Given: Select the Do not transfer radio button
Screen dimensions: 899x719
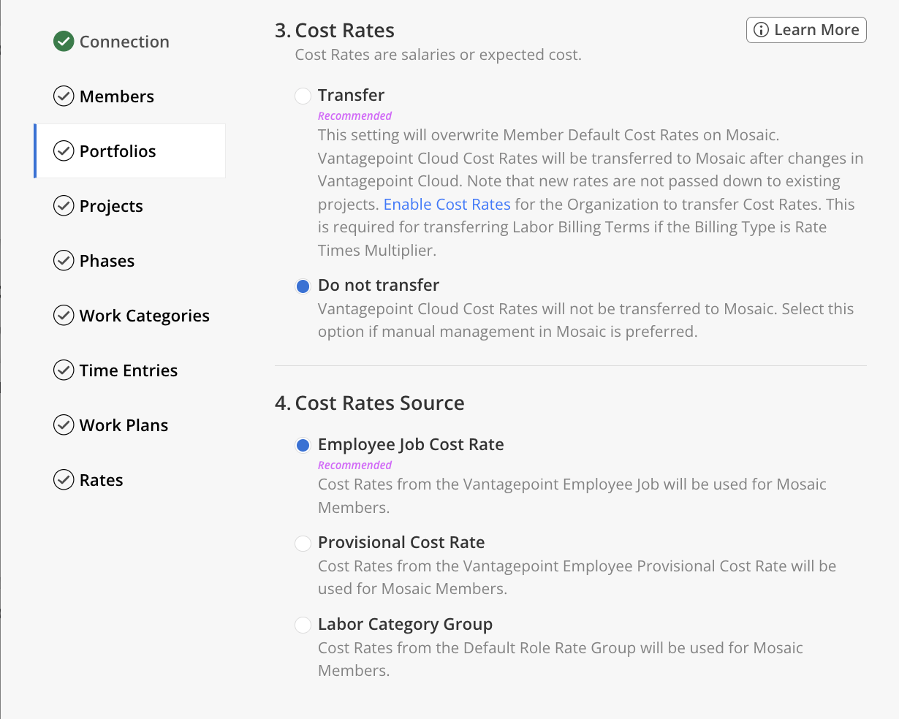Looking at the screenshot, I should click(x=303, y=286).
